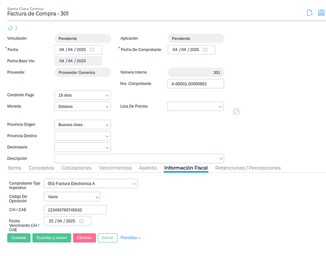Expand the Moneda dropdown
The height and width of the screenshot is (256, 326).
click(83, 107)
